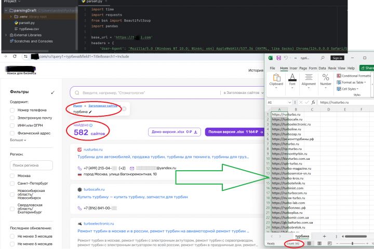The image size is (374, 249).
Task: Check the Электронную почту filter
Action: point(12,118)
